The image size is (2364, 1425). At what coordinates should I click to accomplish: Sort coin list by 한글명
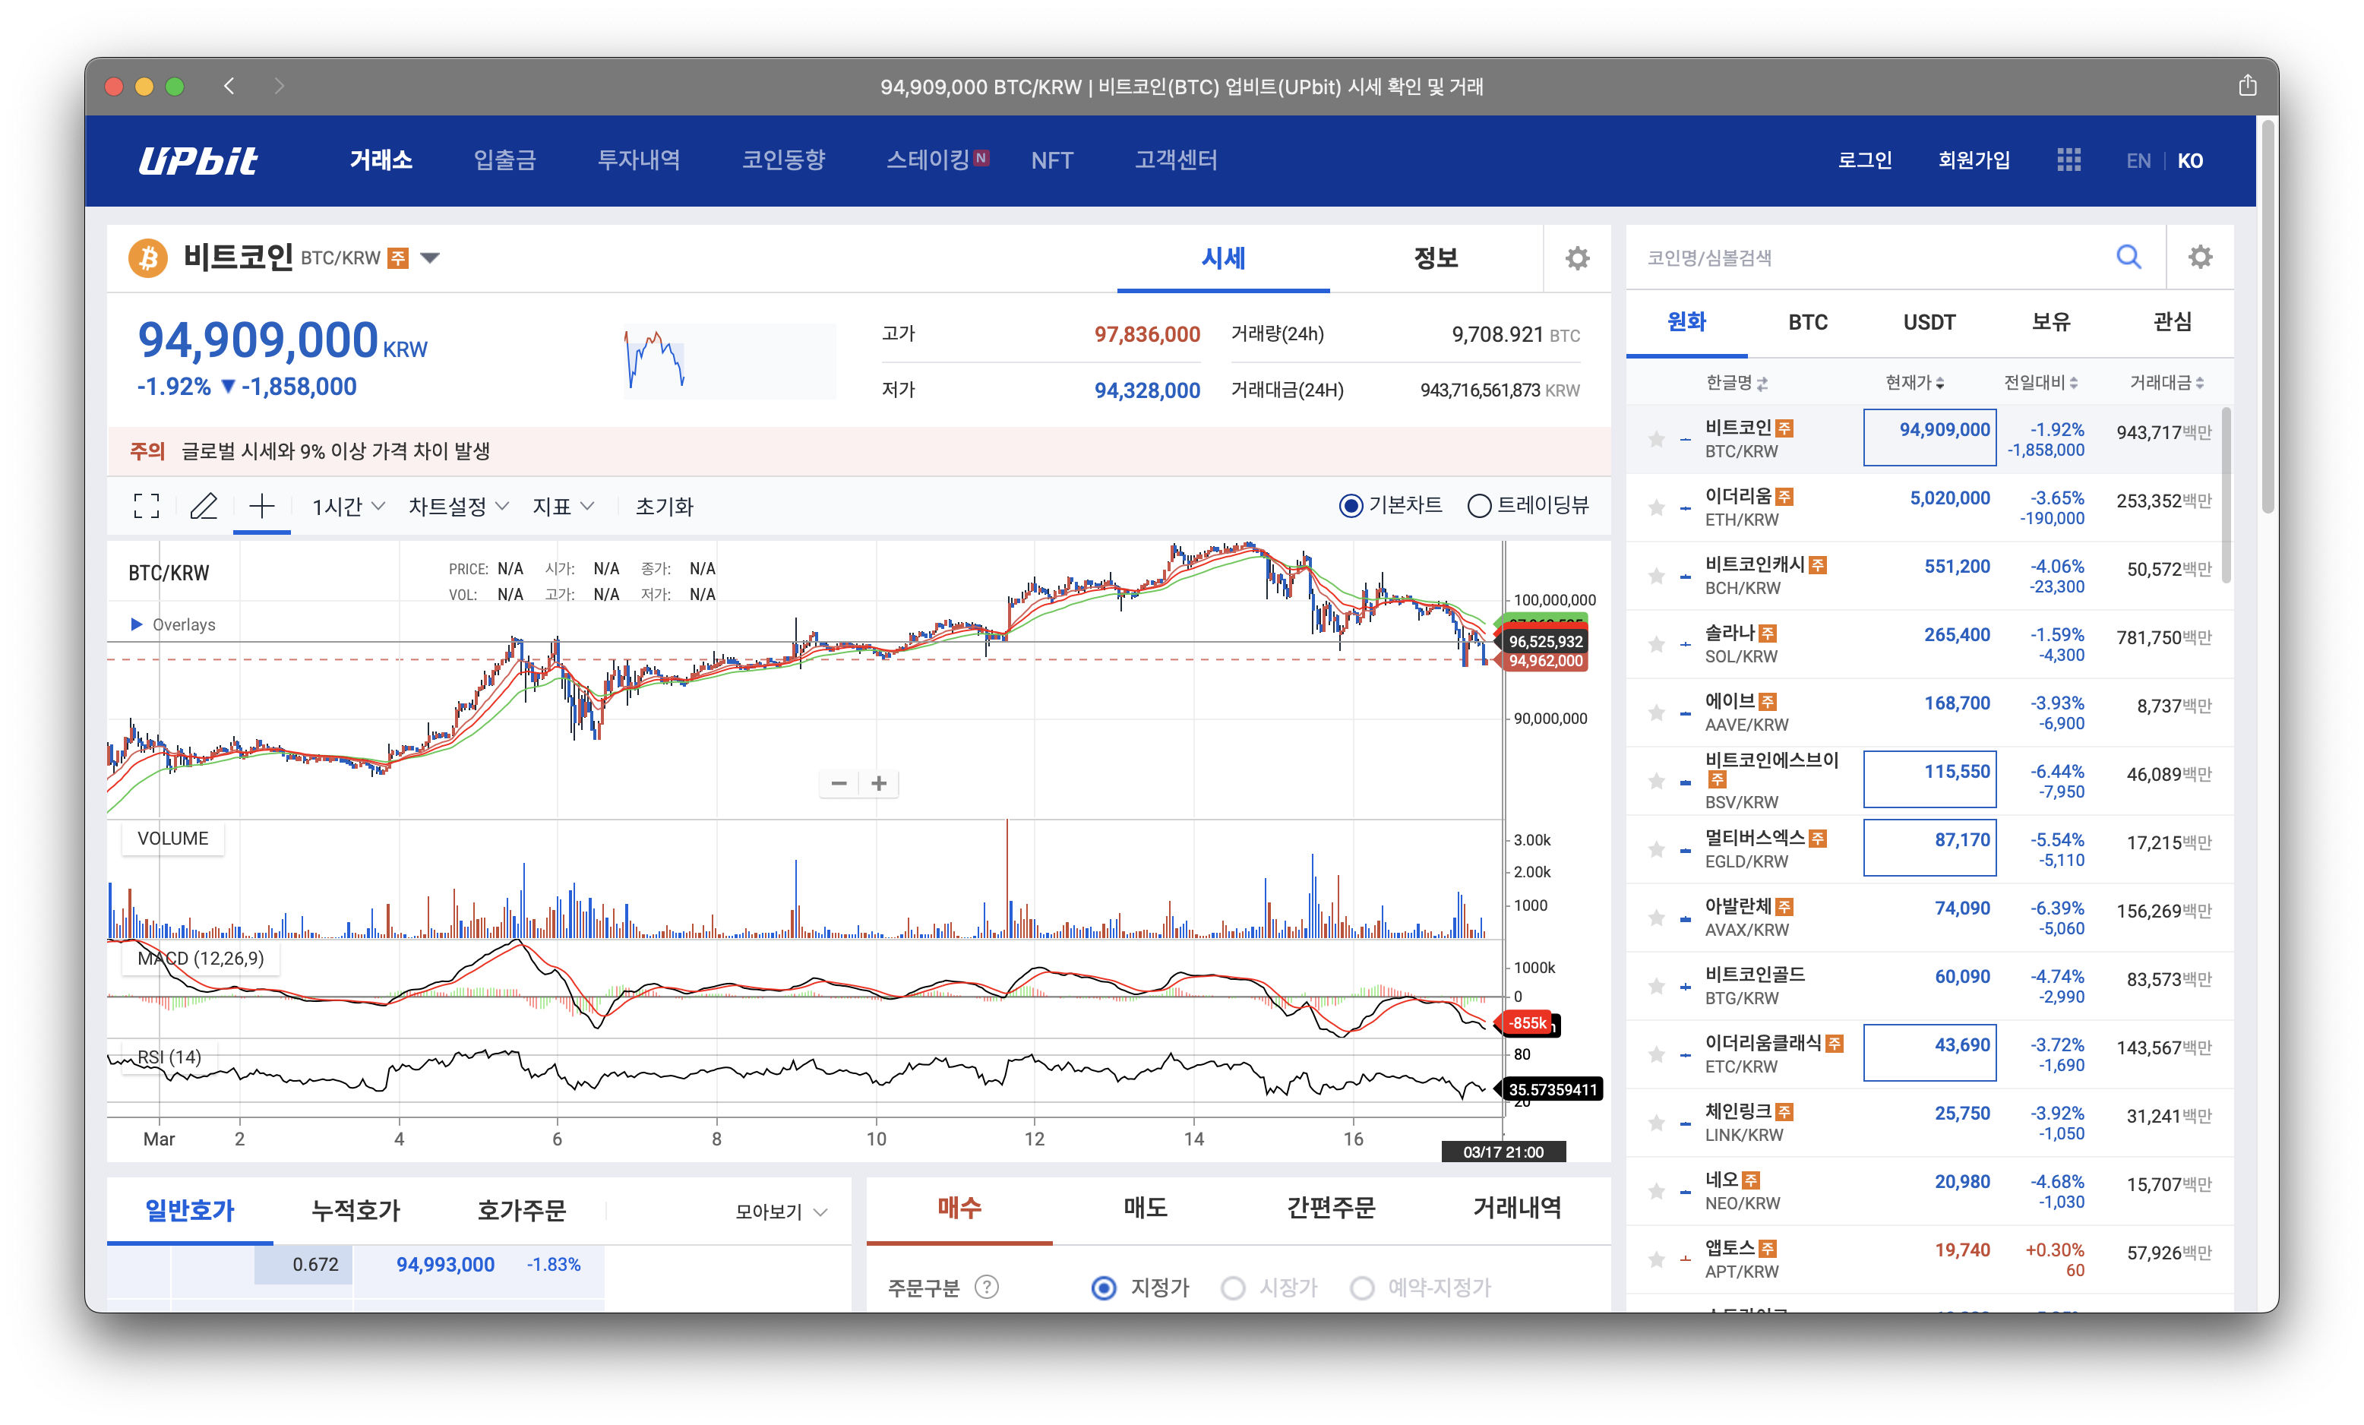[1737, 383]
